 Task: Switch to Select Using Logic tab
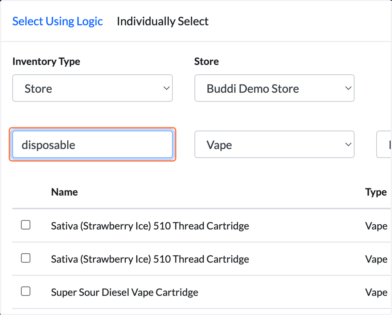(57, 22)
